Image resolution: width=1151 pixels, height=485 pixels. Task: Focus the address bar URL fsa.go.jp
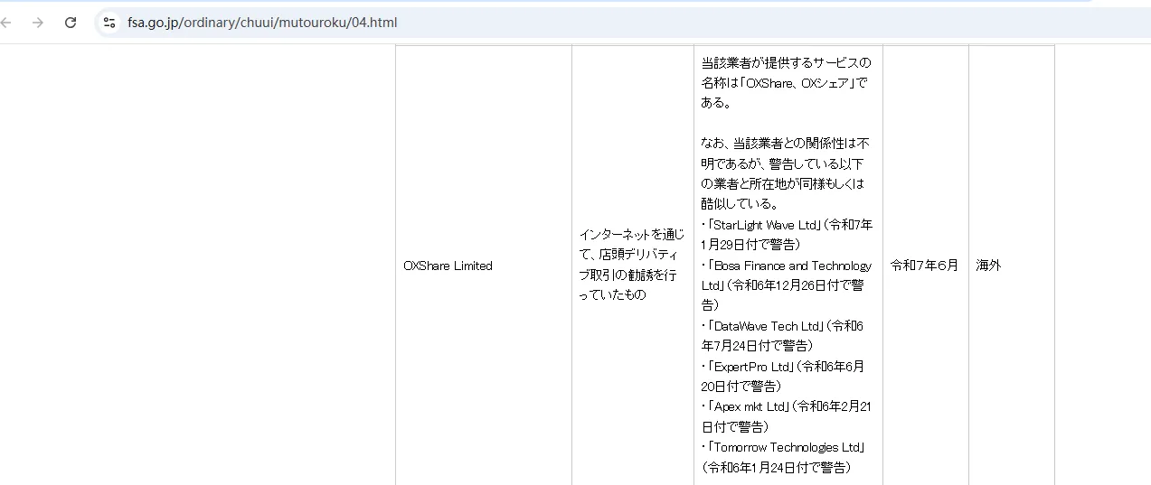(262, 23)
